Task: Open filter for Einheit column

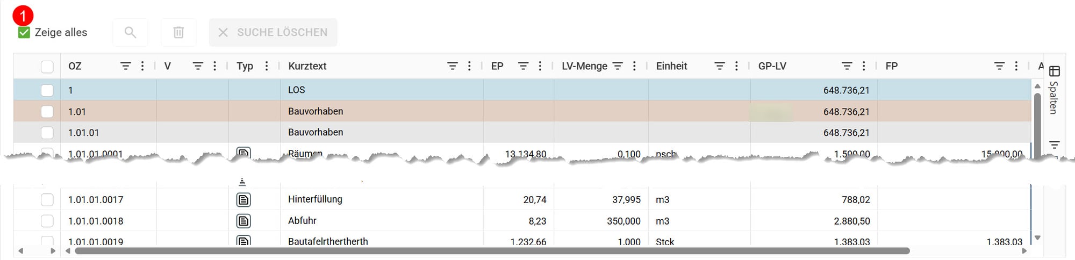Action: [720, 66]
